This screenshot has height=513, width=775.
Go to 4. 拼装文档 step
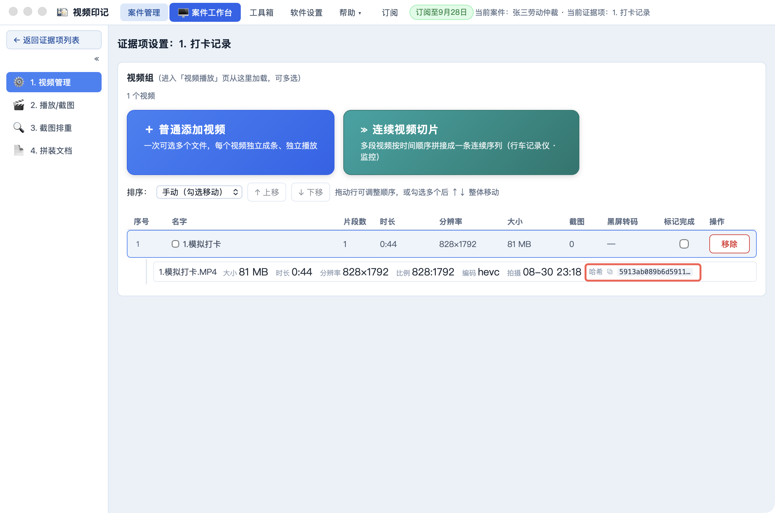54,150
